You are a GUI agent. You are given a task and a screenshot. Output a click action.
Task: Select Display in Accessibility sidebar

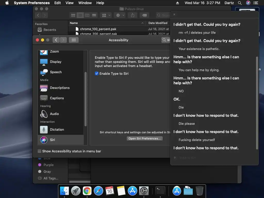point(61,62)
